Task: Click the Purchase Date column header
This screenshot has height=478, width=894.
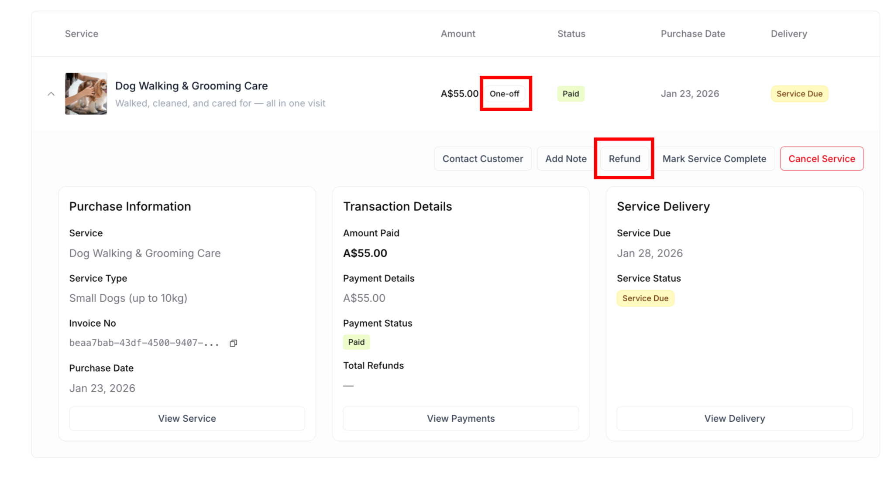Action: point(692,34)
